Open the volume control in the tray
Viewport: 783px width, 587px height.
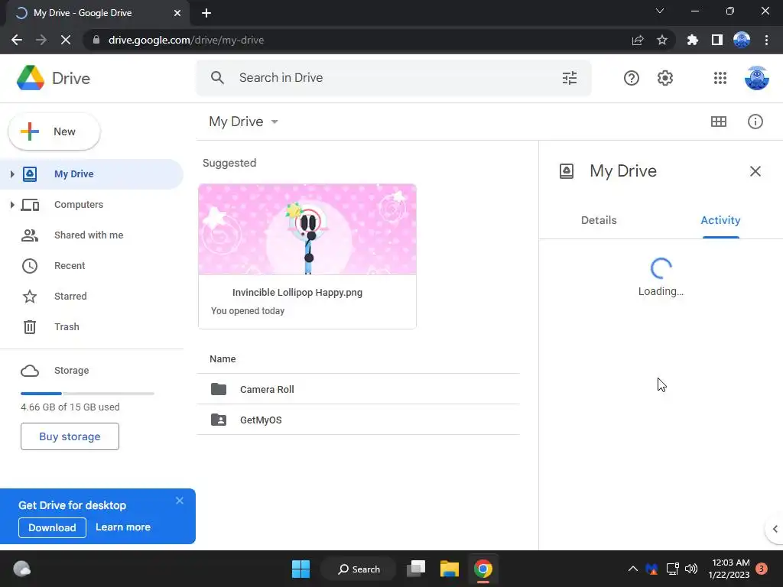click(x=691, y=569)
